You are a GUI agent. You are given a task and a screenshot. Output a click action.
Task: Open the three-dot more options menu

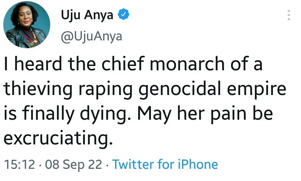point(289,15)
